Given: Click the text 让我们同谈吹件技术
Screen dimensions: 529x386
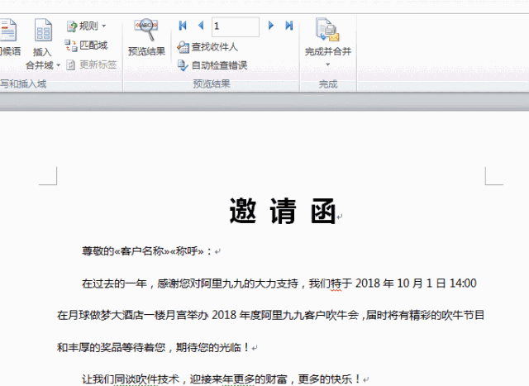Looking at the screenshot, I should pos(131,379).
